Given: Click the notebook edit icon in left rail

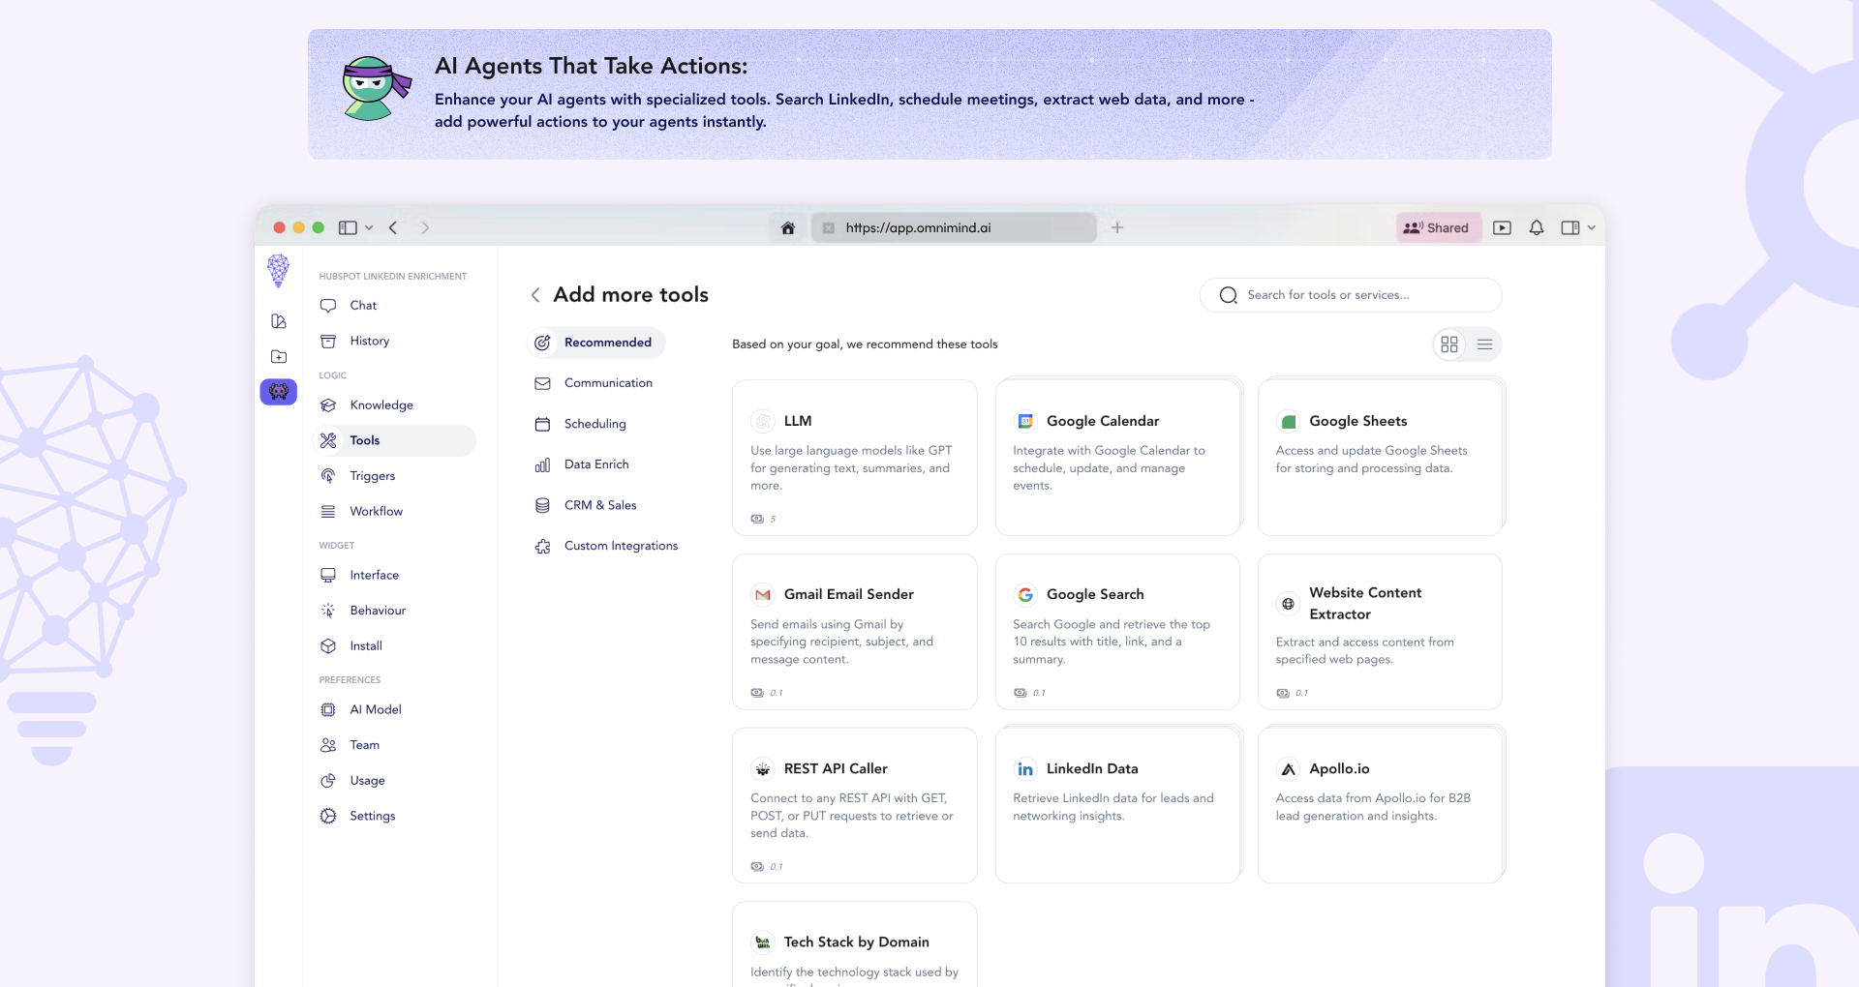Looking at the screenshot, I should click(279, 321).
